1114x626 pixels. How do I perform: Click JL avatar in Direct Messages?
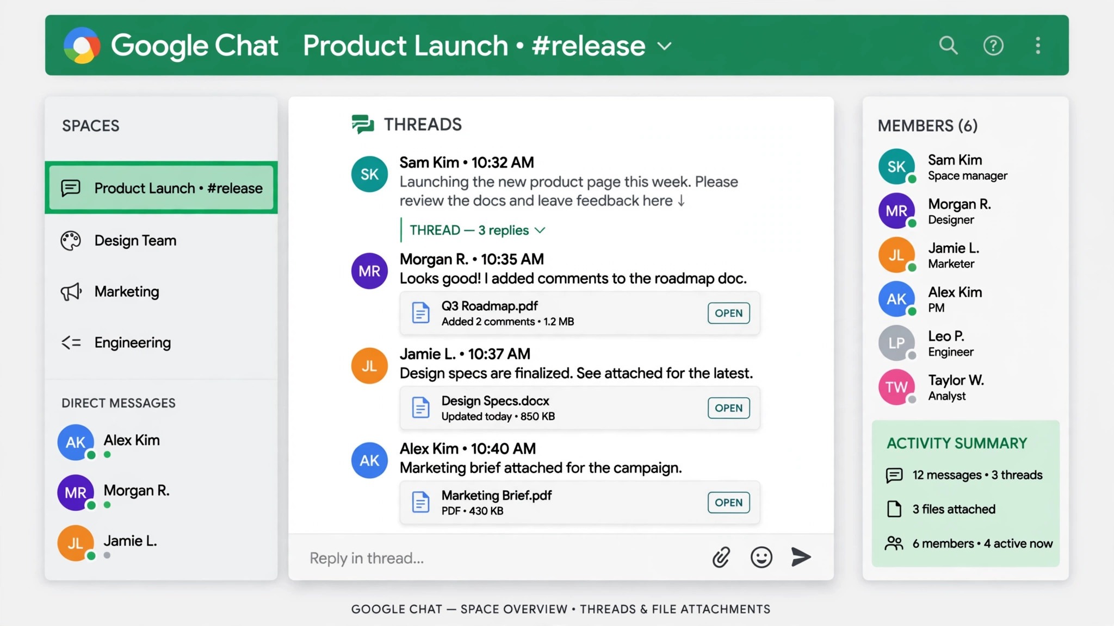(76, 543)
